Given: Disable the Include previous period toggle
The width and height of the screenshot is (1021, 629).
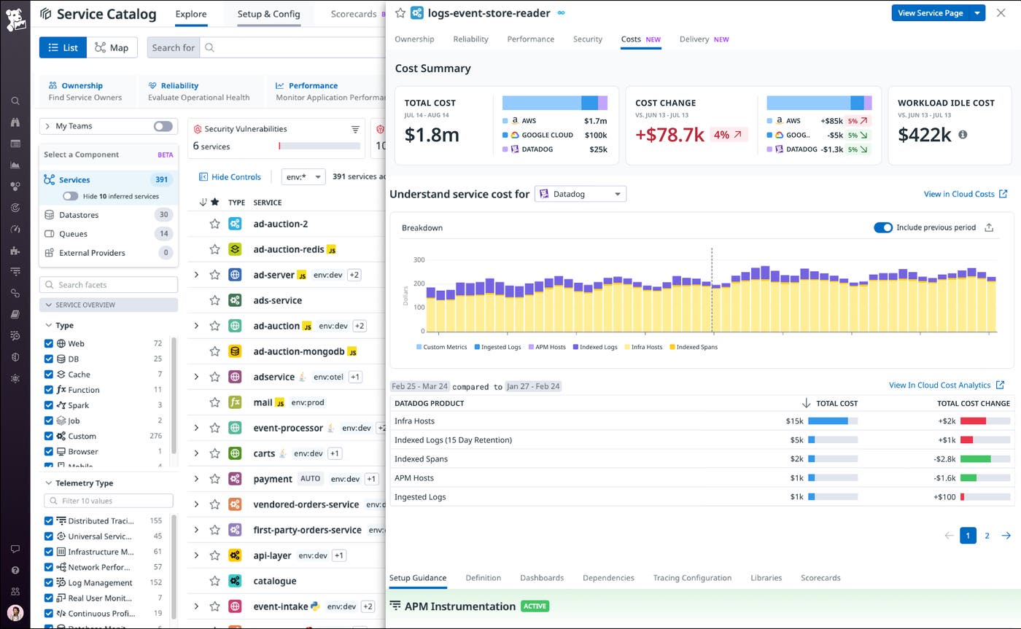Looking at the screenshot, I should tap(883, 227).
